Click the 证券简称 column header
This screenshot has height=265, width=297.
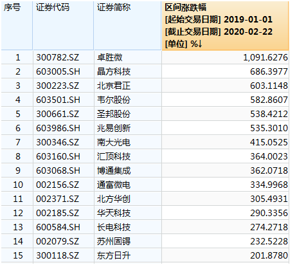click(x=128, y=26)
